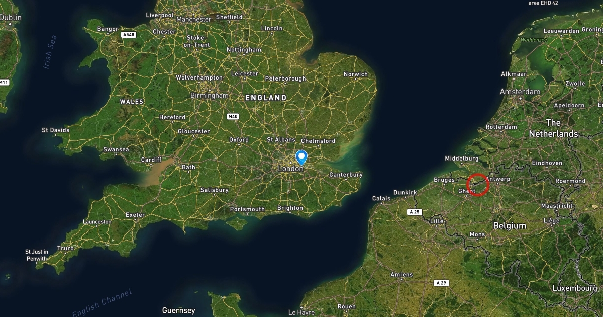Click the A 29 road shield near Amiens
The height and width of the screenshot is (317, 603).
(441, 283)
